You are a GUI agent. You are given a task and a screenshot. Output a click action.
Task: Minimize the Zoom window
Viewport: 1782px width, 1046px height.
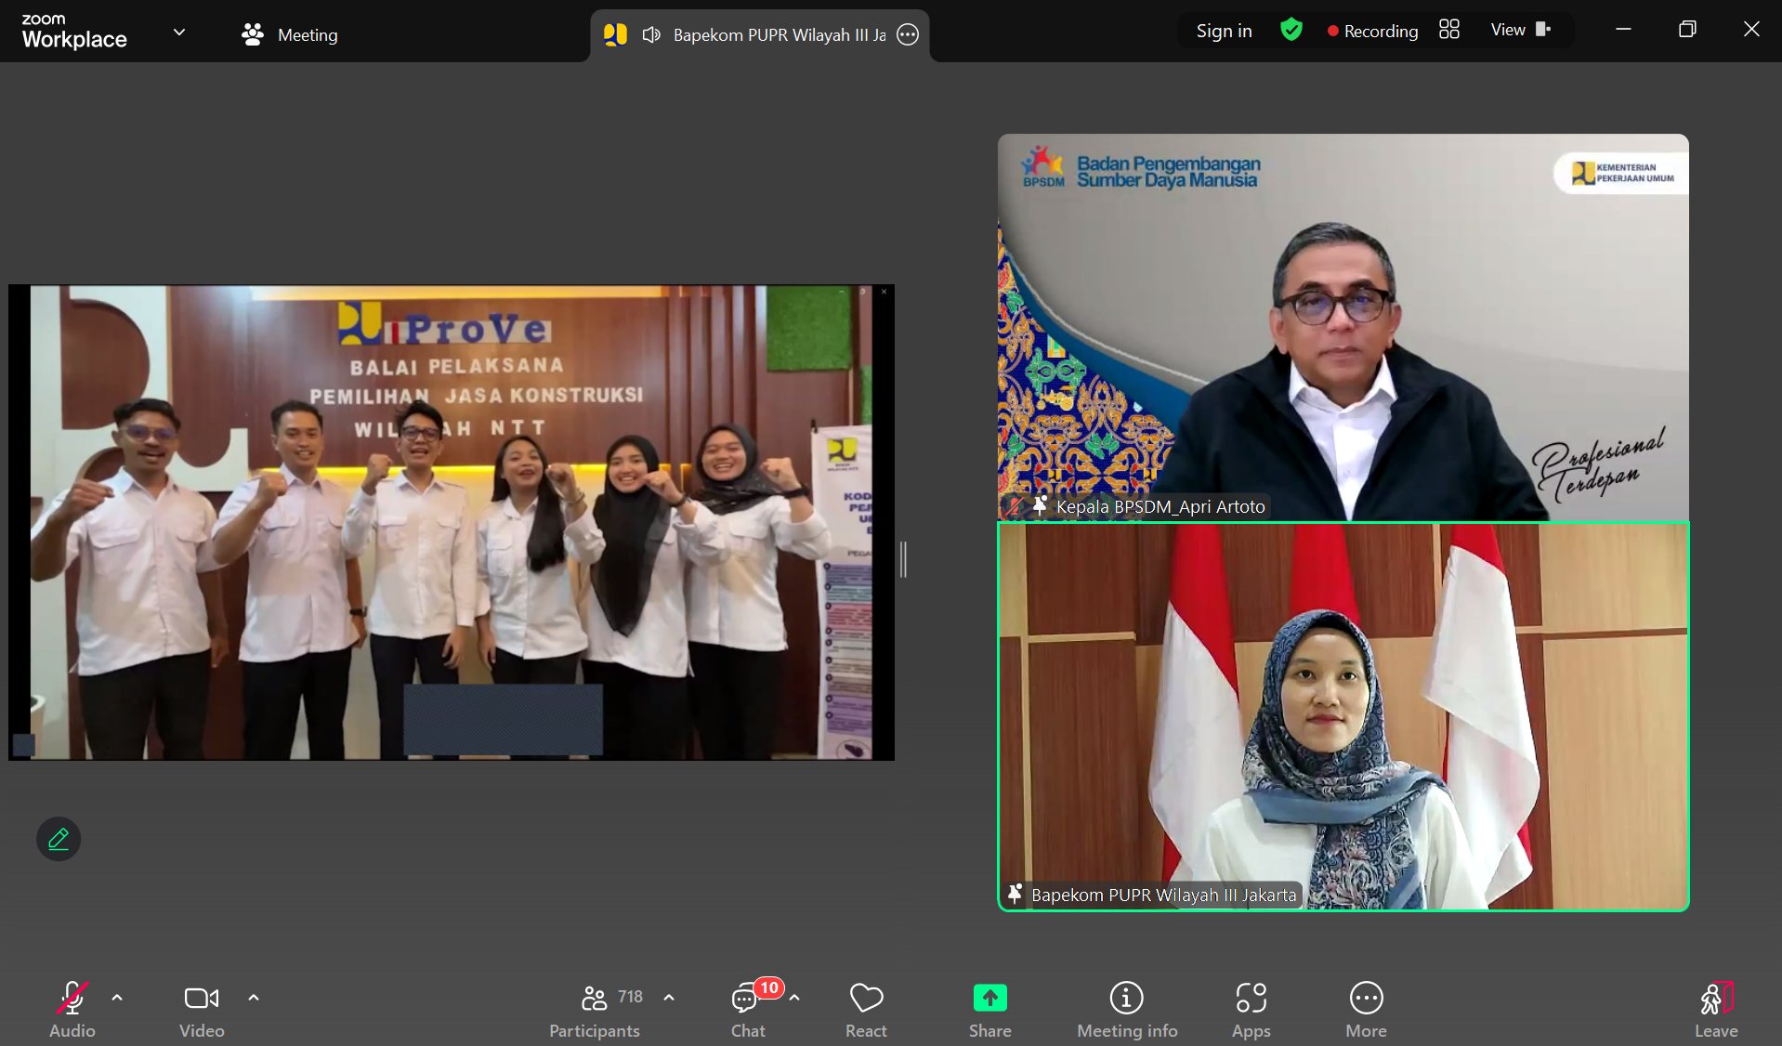[x=1623, y=30]
